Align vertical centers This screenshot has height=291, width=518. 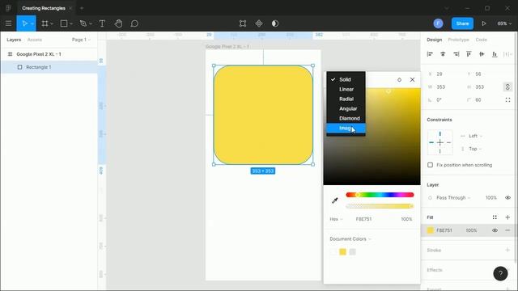pos(482,54)
